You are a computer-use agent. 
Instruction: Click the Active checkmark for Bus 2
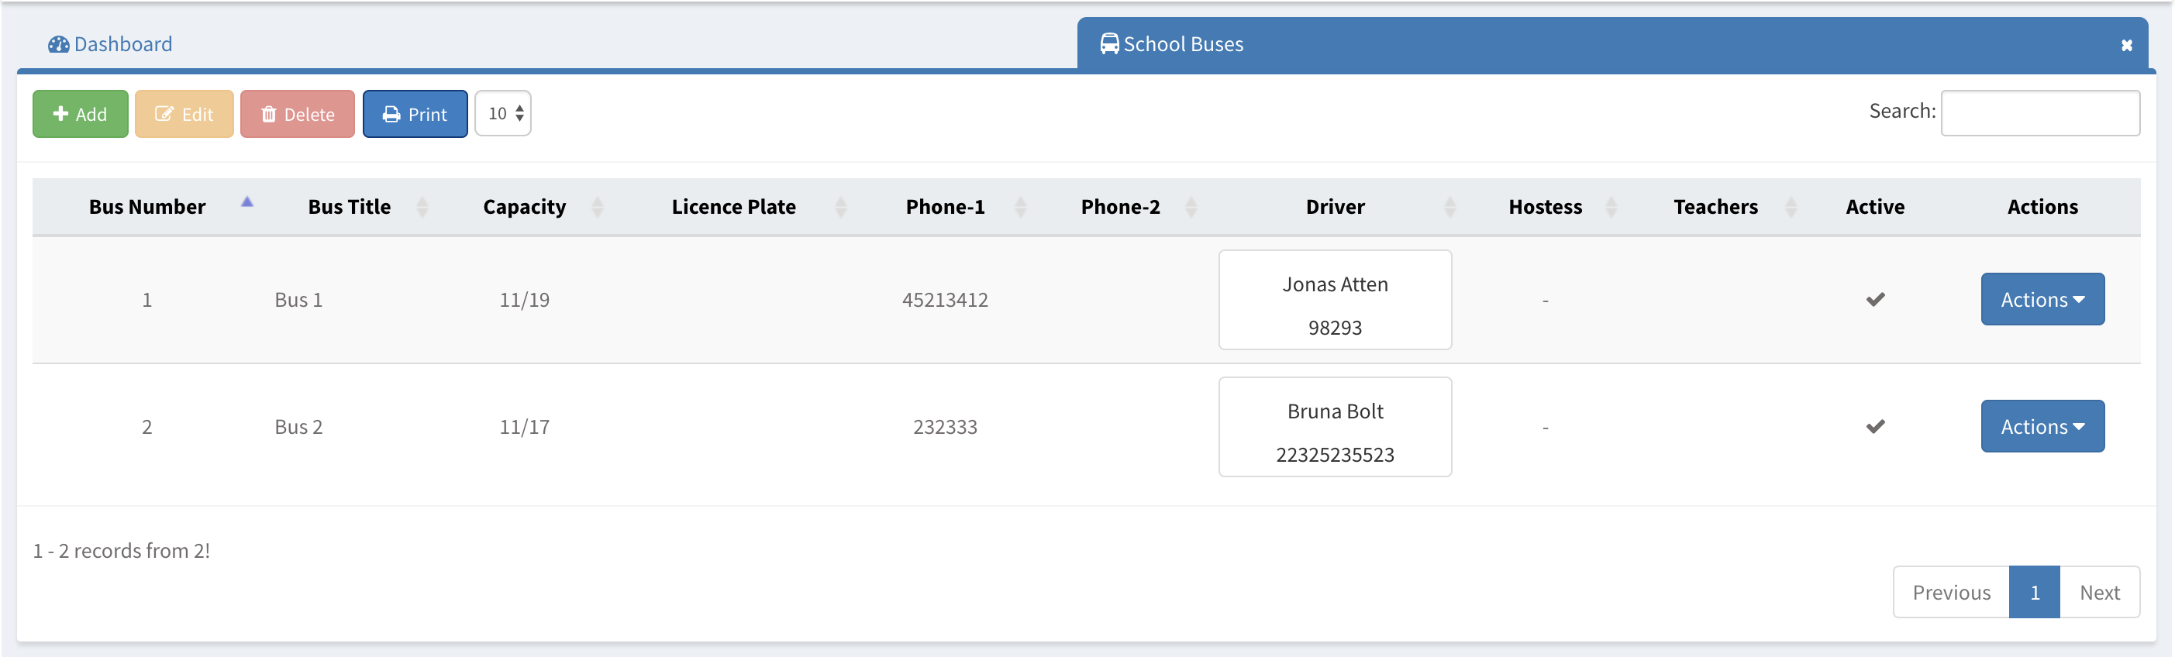click(1874, 426)
